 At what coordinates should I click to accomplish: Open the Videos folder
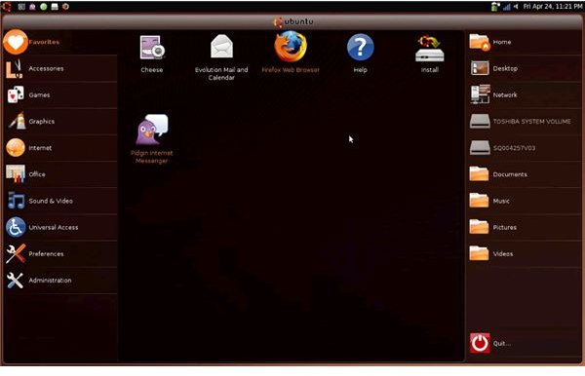[525, 254]
